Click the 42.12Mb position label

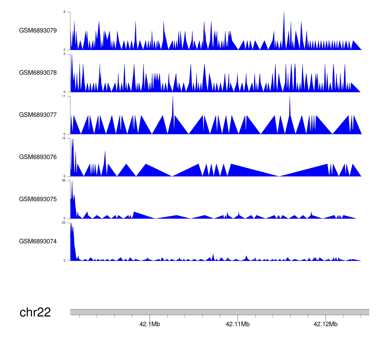click(x=325, y=324)
